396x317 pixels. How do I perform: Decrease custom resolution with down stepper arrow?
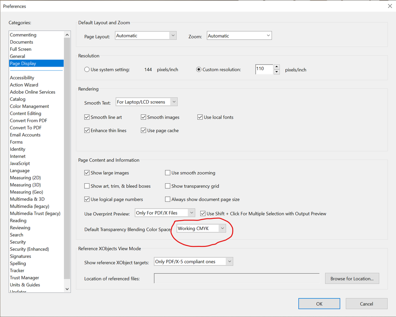point(277,72)
